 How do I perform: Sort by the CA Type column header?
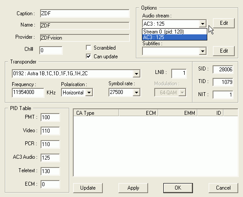[96, 113]
